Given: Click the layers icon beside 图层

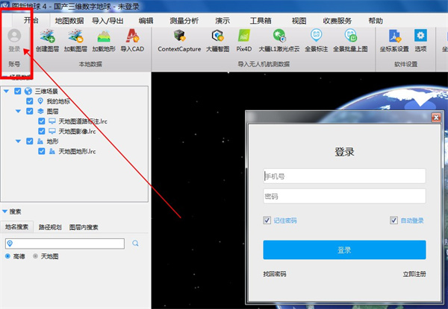Looking at the screenshot, I should (40, 111).
